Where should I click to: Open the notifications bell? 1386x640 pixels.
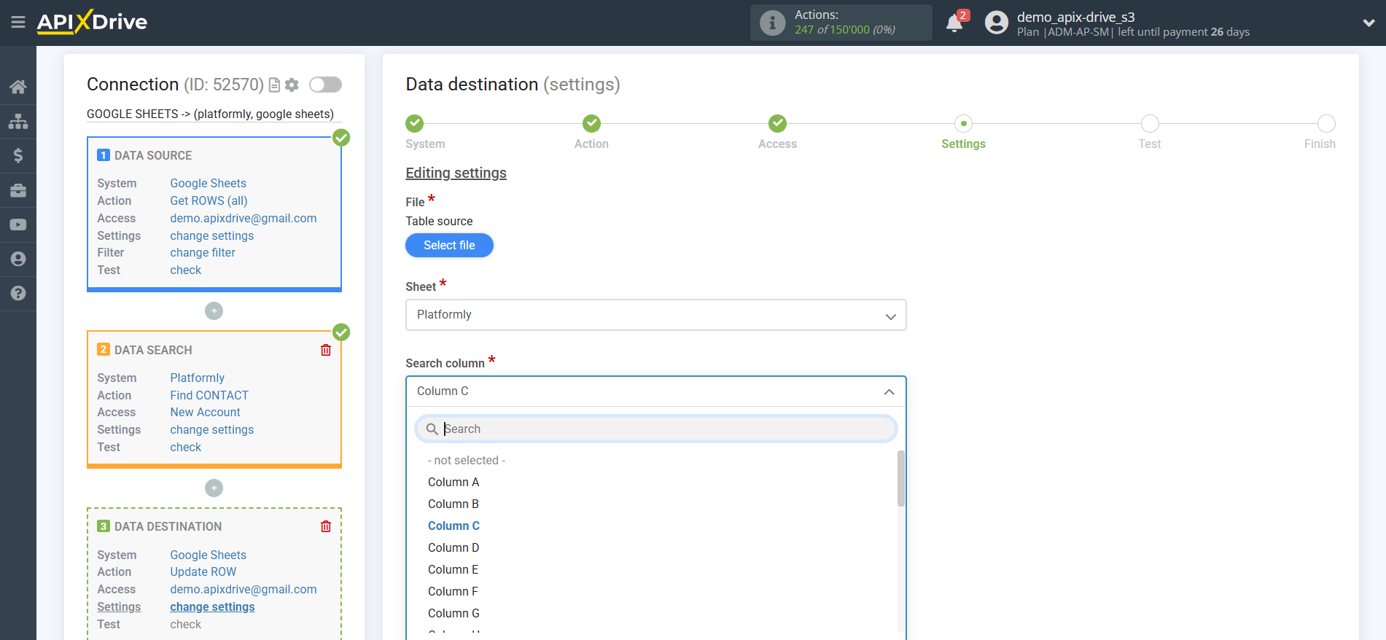click(x=954, y=23)
